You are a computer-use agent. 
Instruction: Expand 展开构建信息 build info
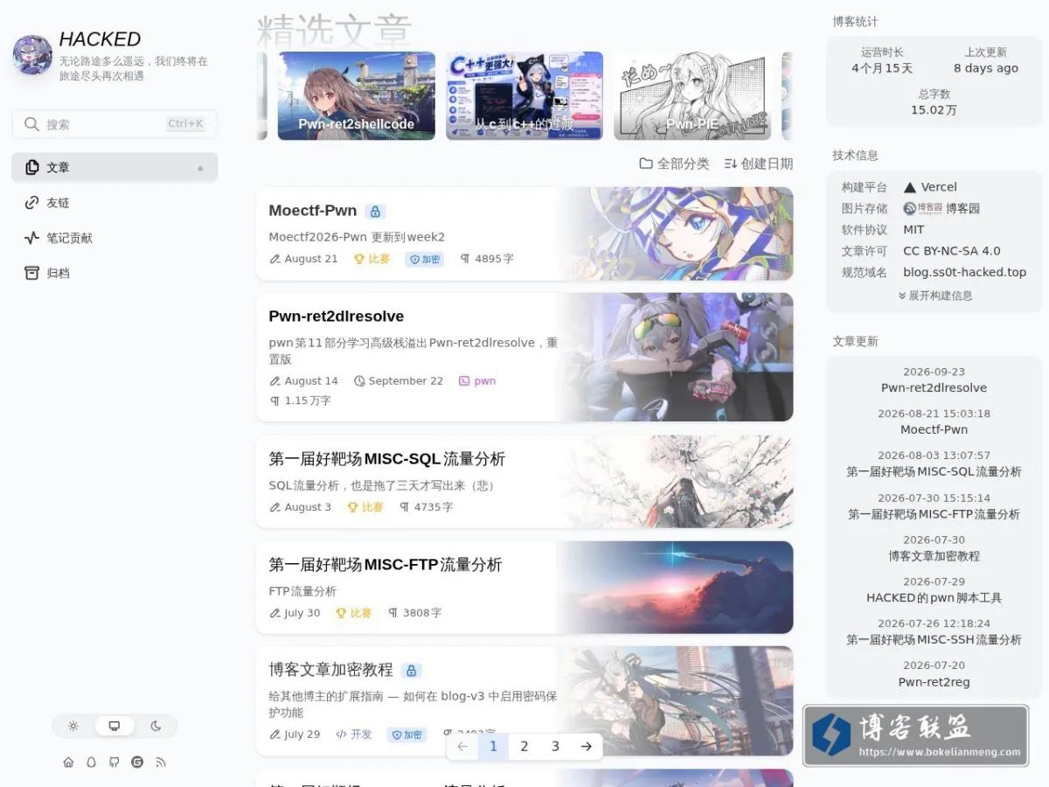(x=934, y=296)
